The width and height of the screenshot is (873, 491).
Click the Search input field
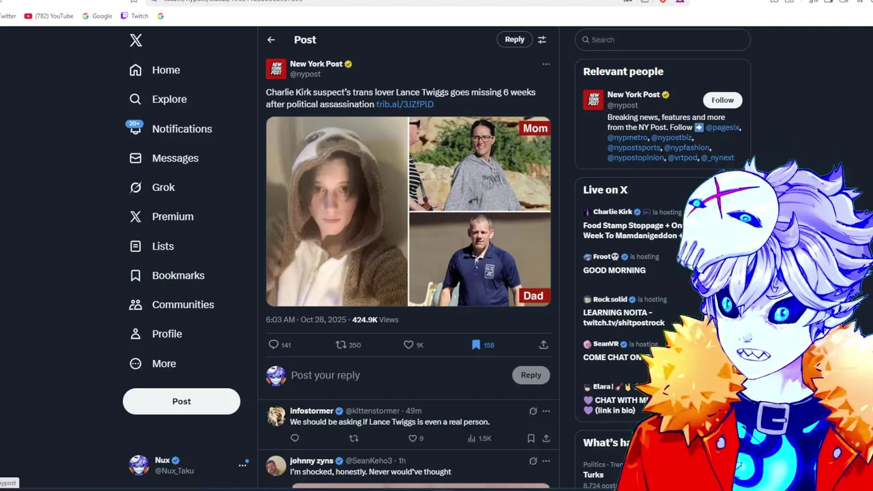click(663, 40)
